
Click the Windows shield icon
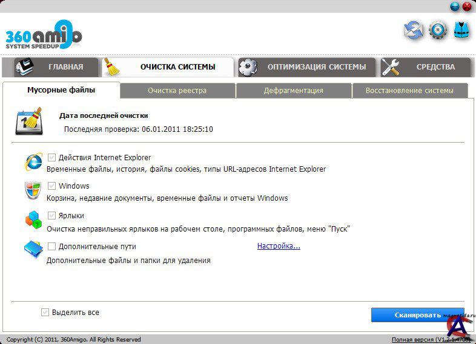coord(33,191)
